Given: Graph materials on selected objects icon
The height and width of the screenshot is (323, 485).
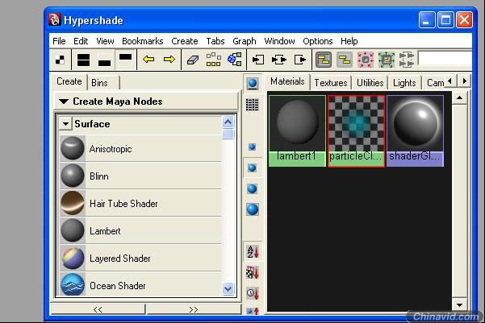Looking at the screenshot, I should [x=235, y=60].
